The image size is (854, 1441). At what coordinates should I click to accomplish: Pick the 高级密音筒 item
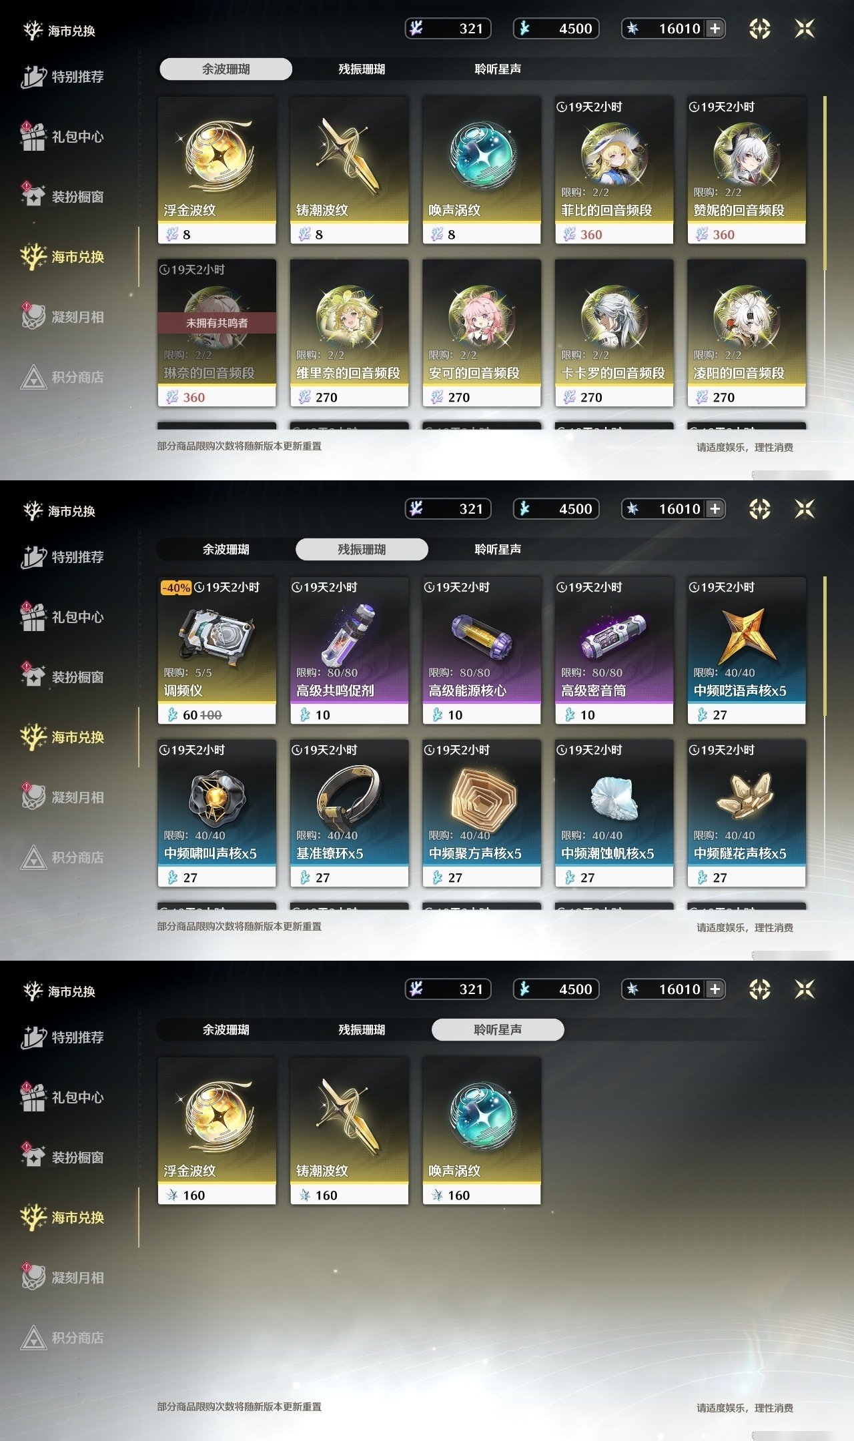[614, 650]
